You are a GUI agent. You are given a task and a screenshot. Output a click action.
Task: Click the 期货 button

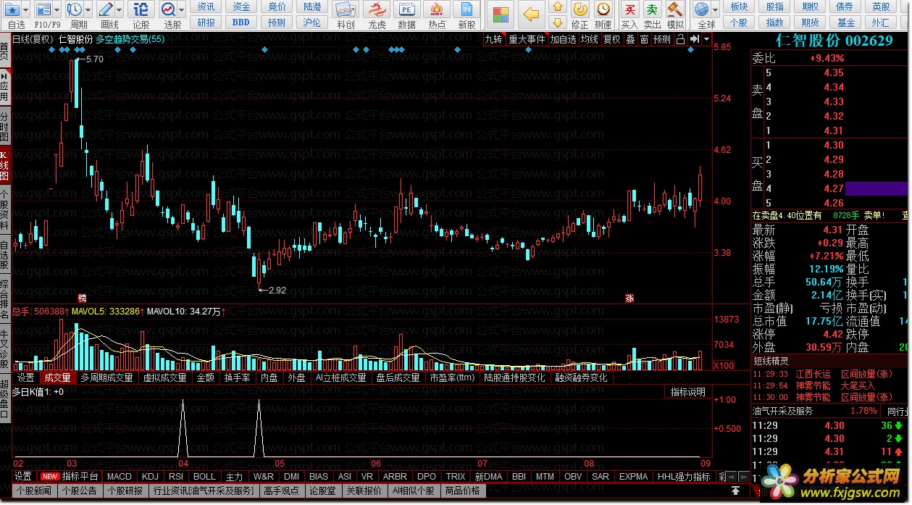pos(811,22)
